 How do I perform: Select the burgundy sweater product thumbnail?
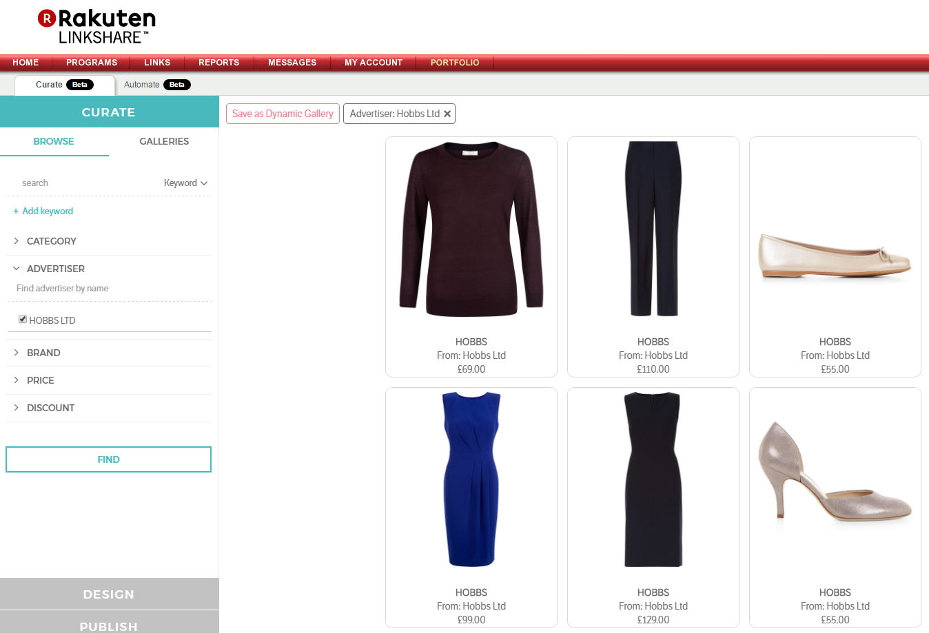471,229
